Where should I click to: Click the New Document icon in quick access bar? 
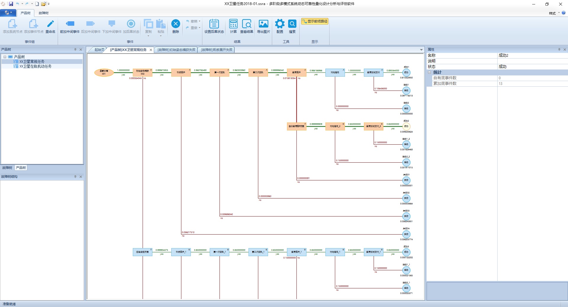37,4
